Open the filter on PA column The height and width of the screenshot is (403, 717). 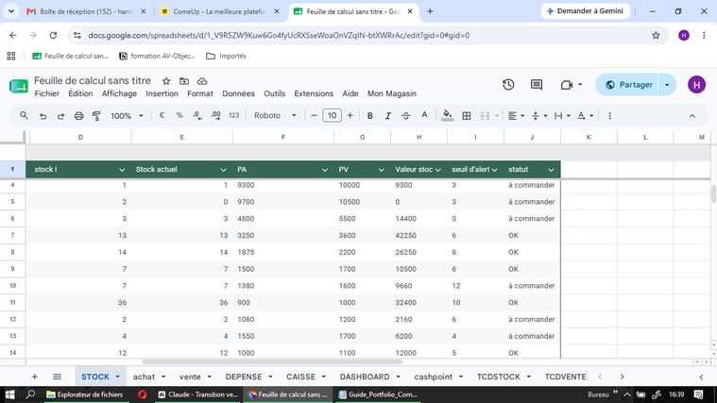(325, 170)
